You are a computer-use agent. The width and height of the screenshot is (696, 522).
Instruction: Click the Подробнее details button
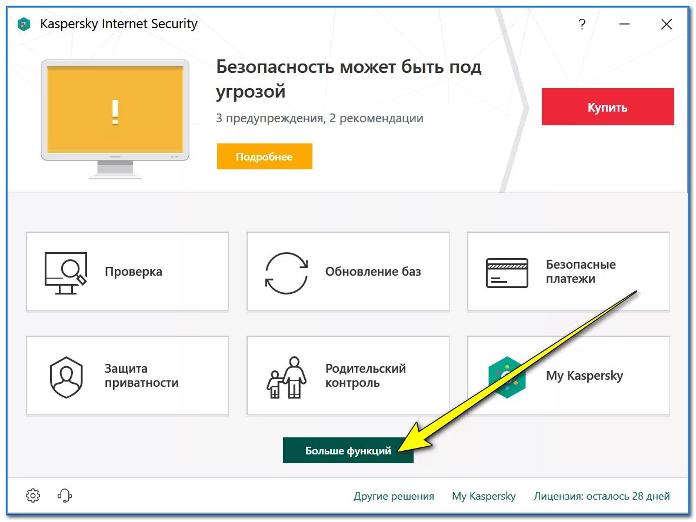click(x=265, y=156)
